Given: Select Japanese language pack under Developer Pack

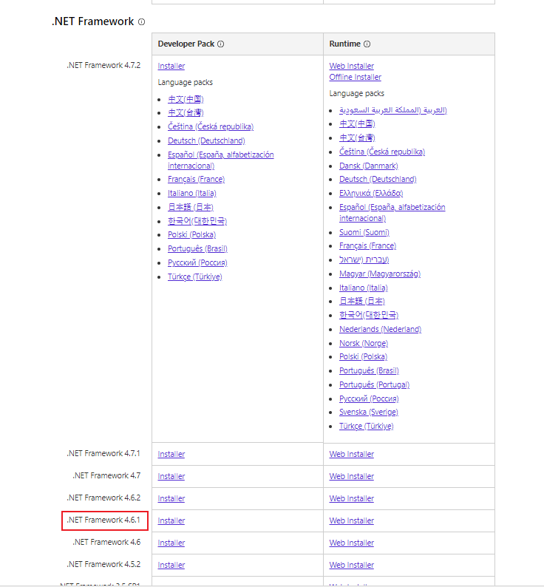Looking at the screenshot, I should click(191, 207).
